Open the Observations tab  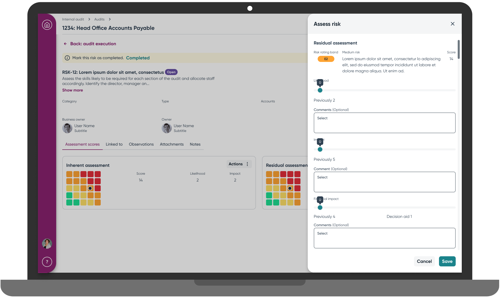point(141,144)
